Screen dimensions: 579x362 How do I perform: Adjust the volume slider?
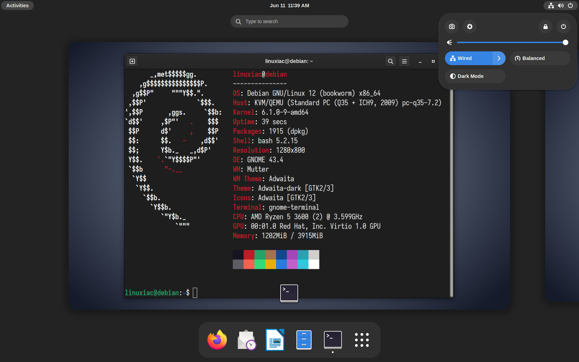[511, 42]
